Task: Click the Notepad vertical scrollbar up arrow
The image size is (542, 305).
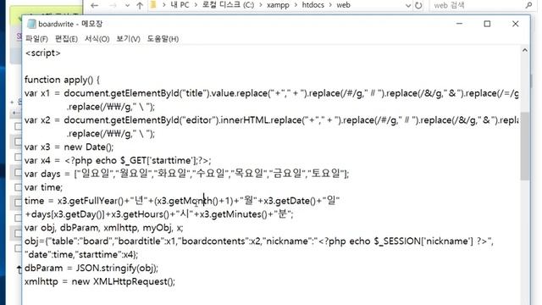Action: 525,51
